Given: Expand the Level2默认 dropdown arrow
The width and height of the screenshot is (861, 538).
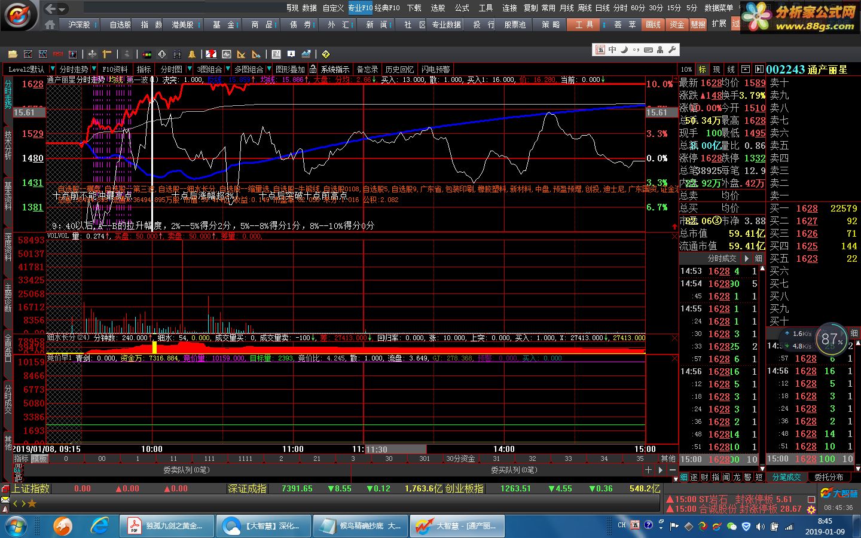Looking at the screenshot, I should tap(53, 69).
